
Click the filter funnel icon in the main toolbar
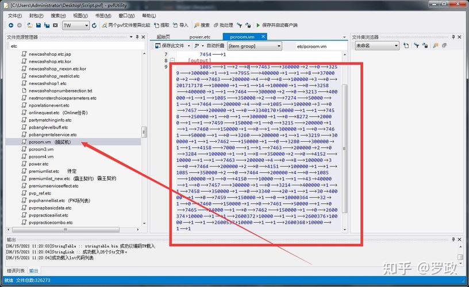[239, 25]
